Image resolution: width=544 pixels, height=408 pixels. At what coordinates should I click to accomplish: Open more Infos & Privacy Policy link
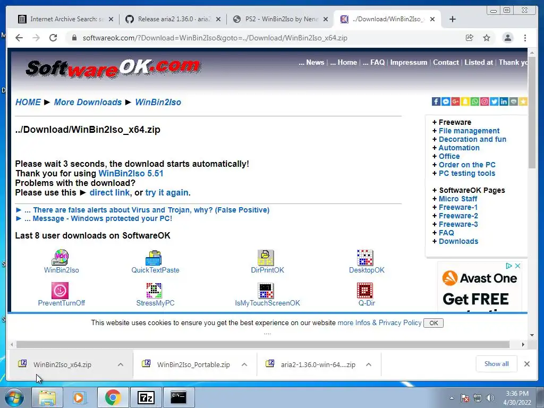[x=379, y=322]
